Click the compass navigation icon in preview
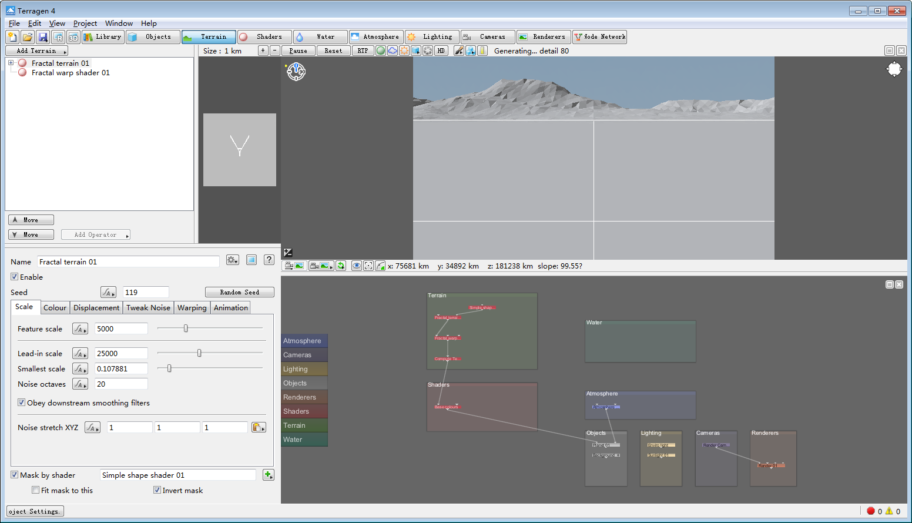The height and width of the screenshot is (523, 912). [296, 72]
